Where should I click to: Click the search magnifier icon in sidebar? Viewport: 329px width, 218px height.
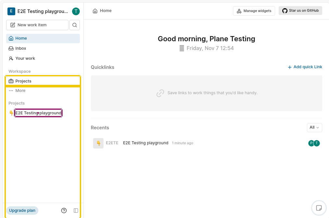pos(75,25)
